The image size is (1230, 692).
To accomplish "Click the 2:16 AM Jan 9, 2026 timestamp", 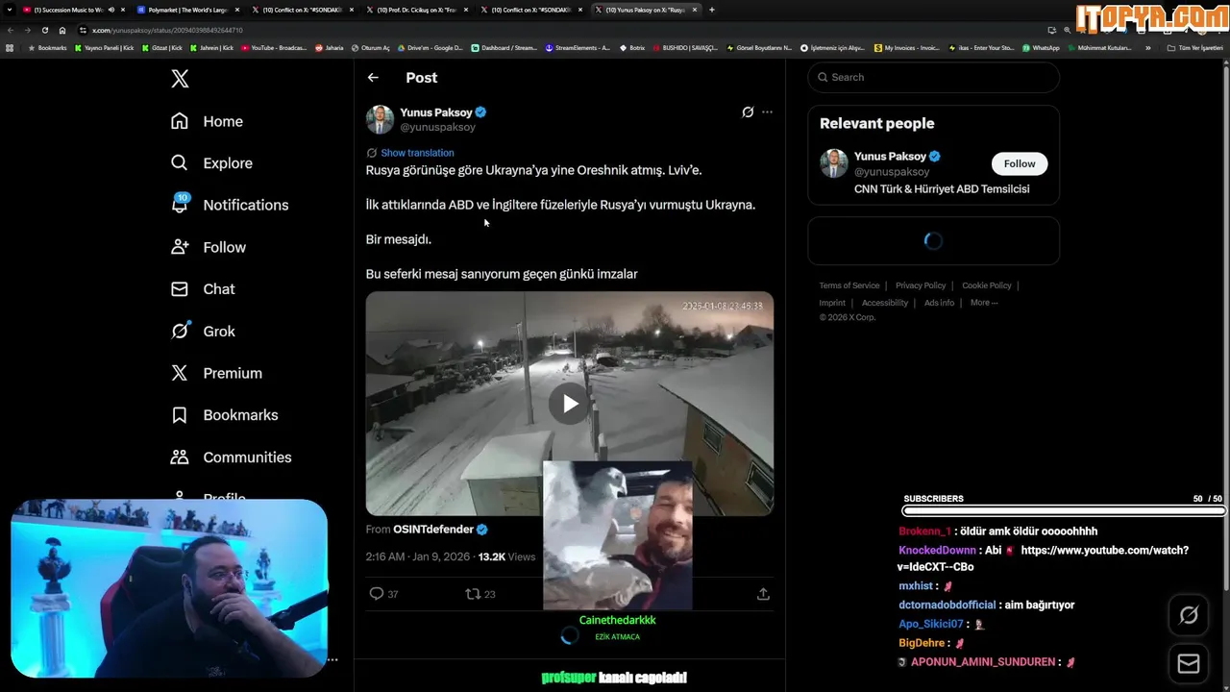I will point(418,557).
